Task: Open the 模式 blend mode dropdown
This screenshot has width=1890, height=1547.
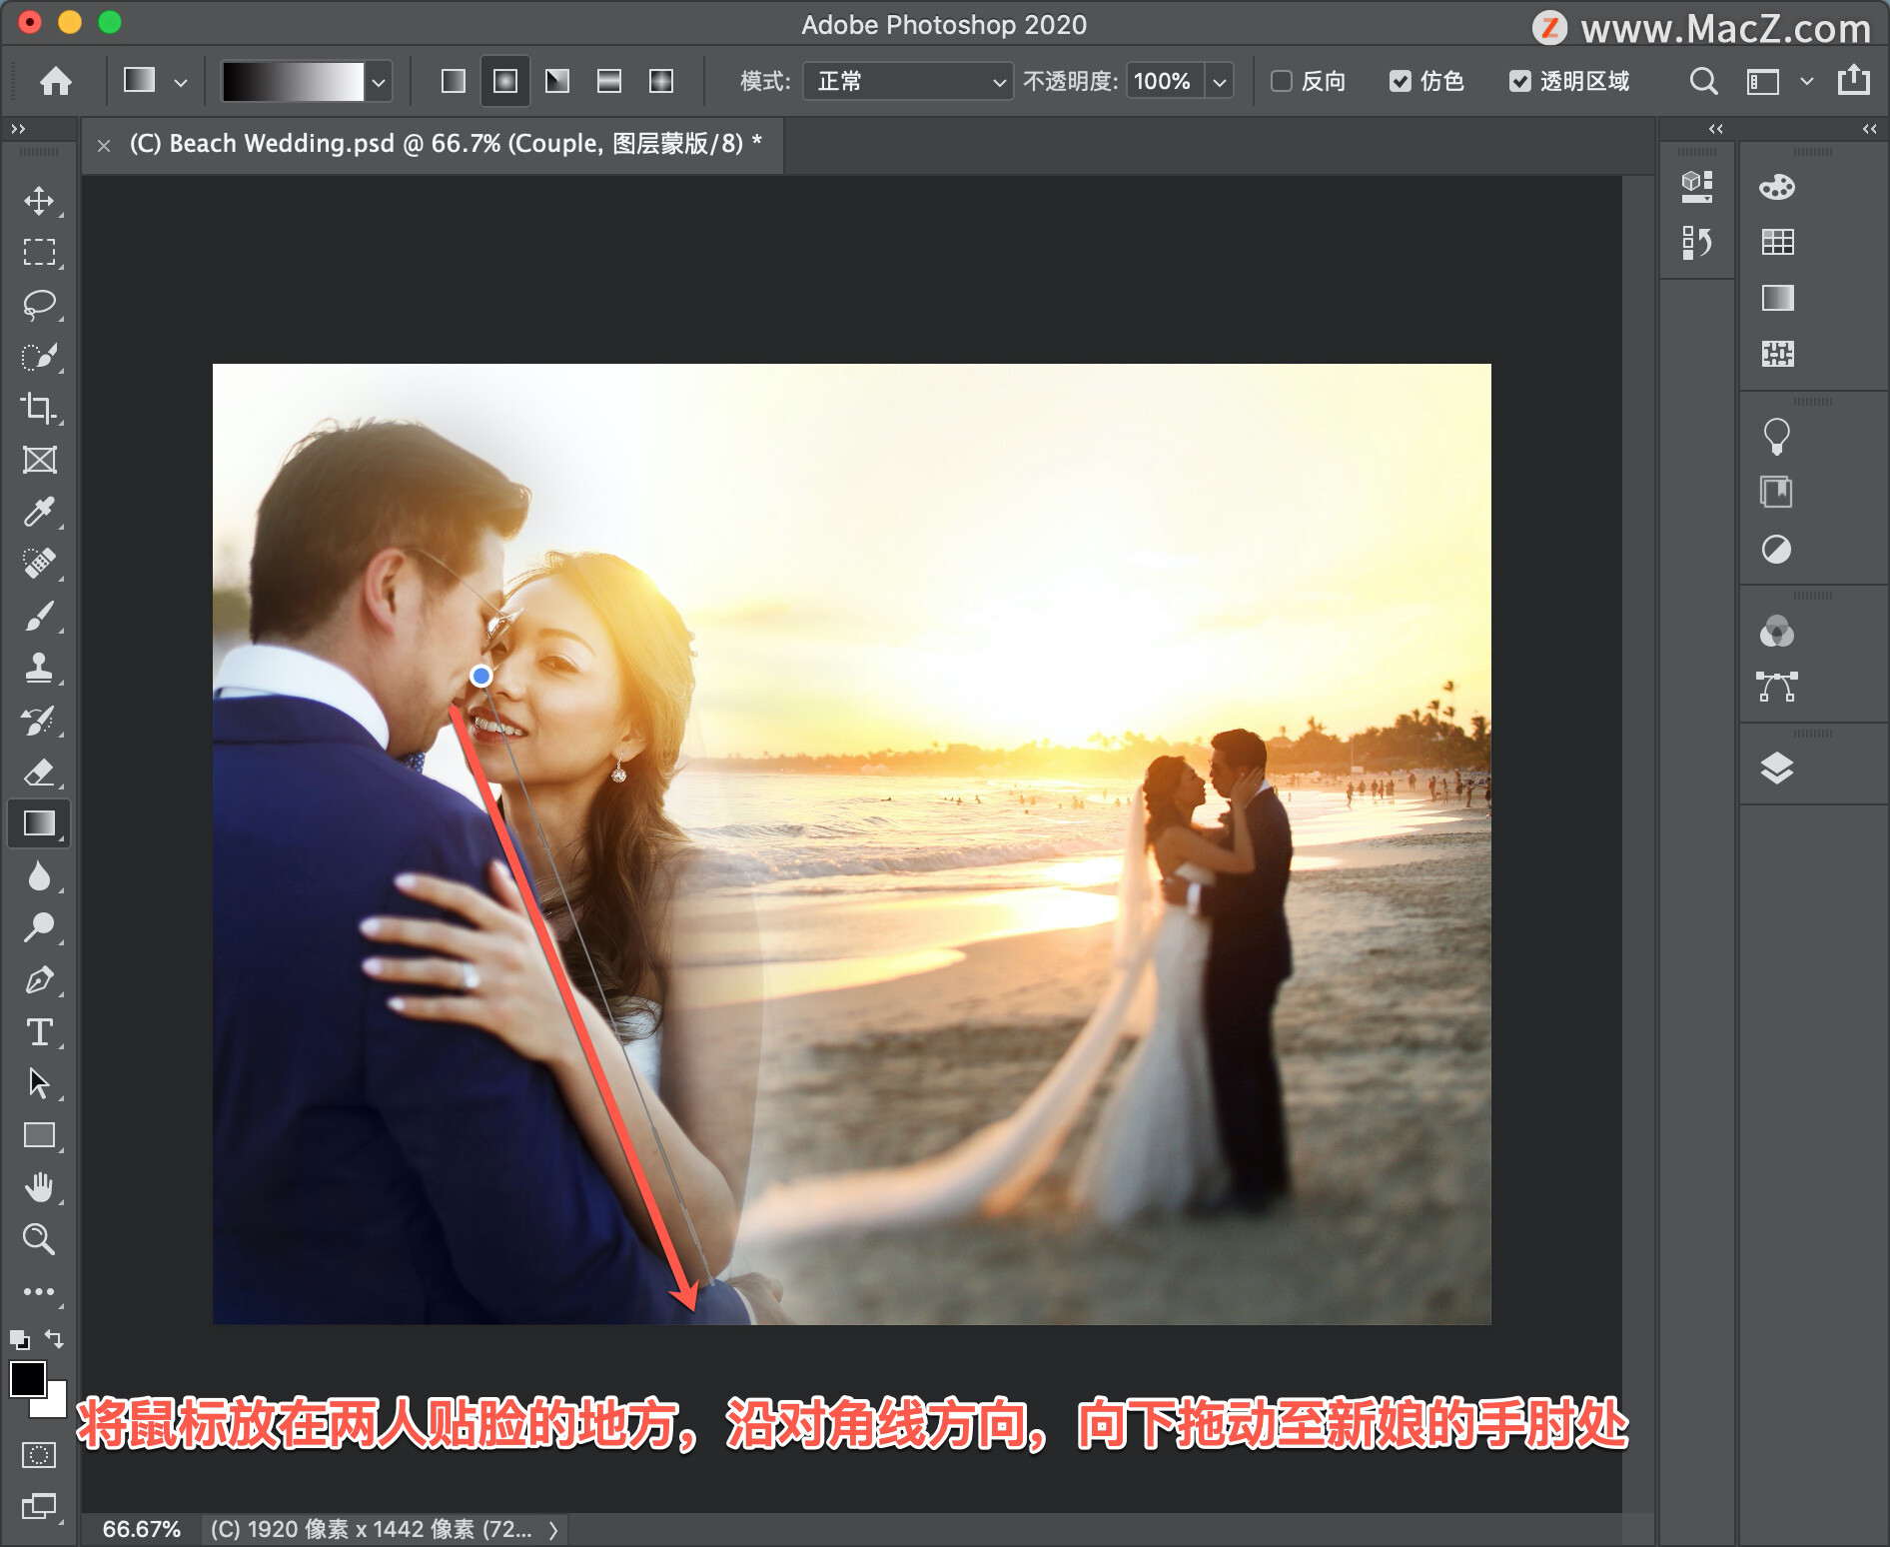Action: click(907, 81)
